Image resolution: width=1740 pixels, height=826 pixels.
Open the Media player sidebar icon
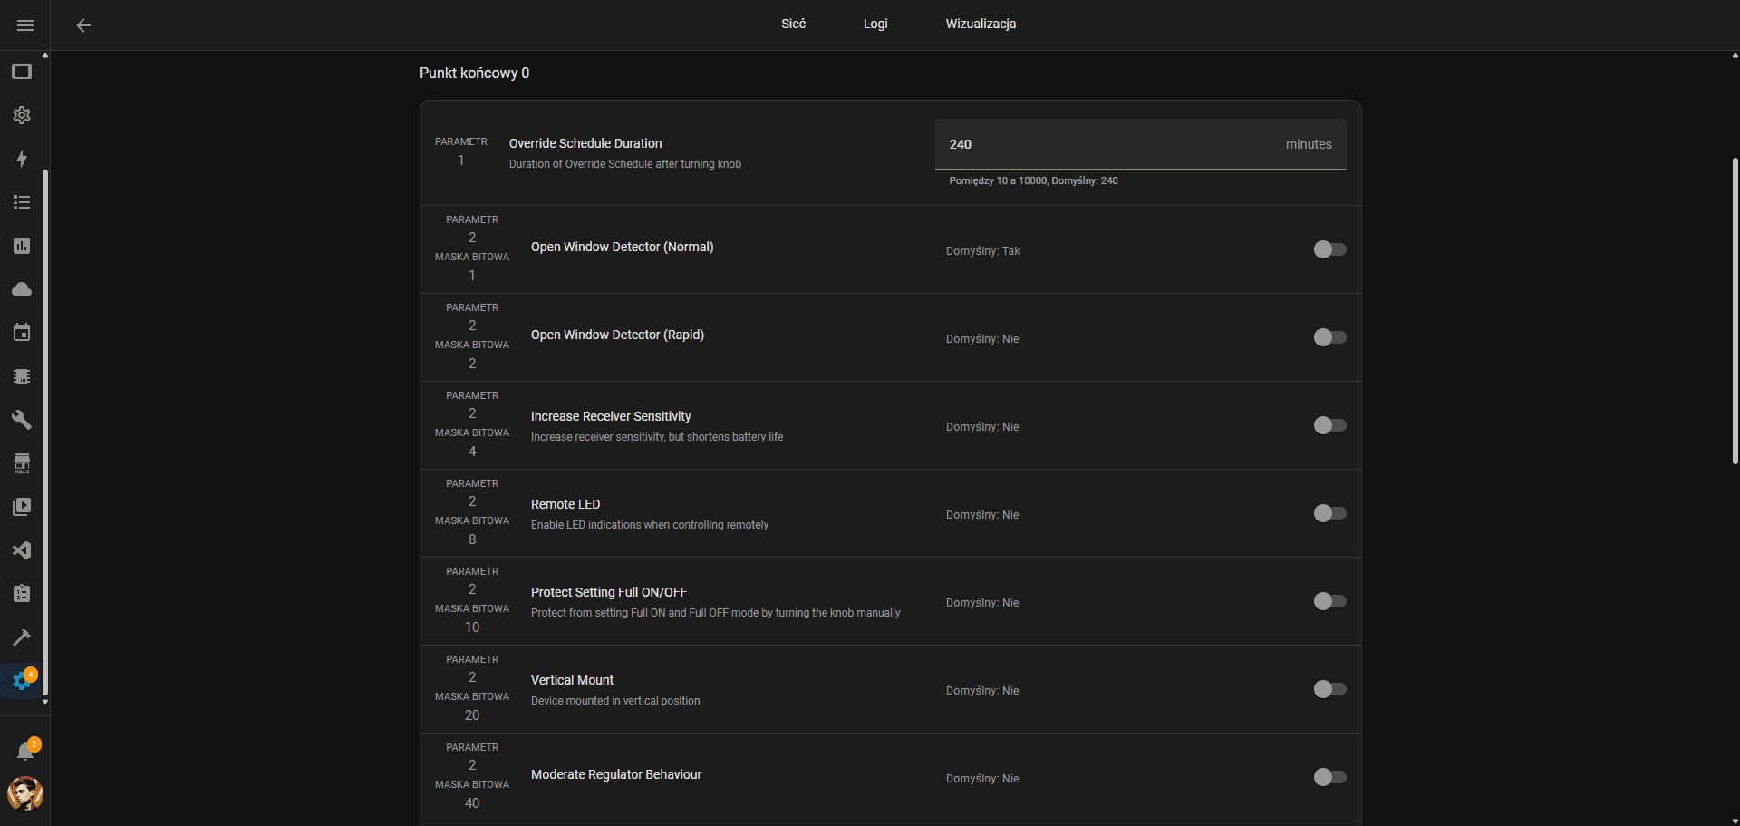pos(22,507)
